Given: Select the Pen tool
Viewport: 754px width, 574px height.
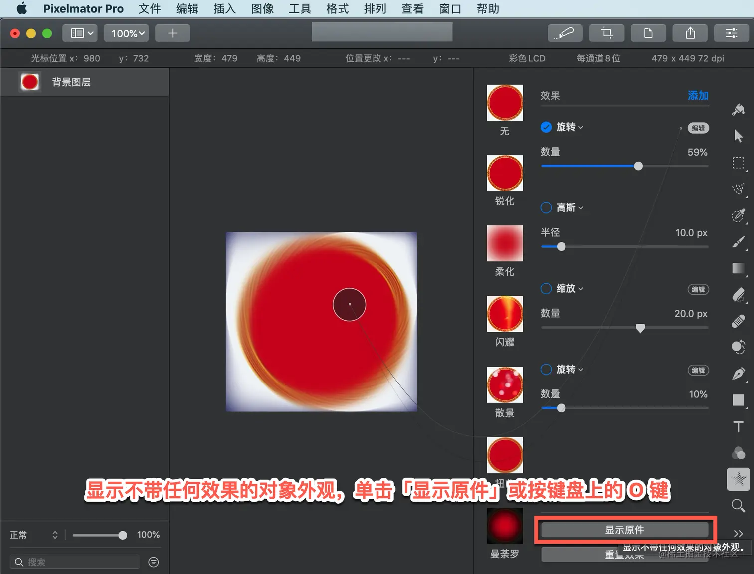Looking at the screenshot, I should [x=738, y=374].
